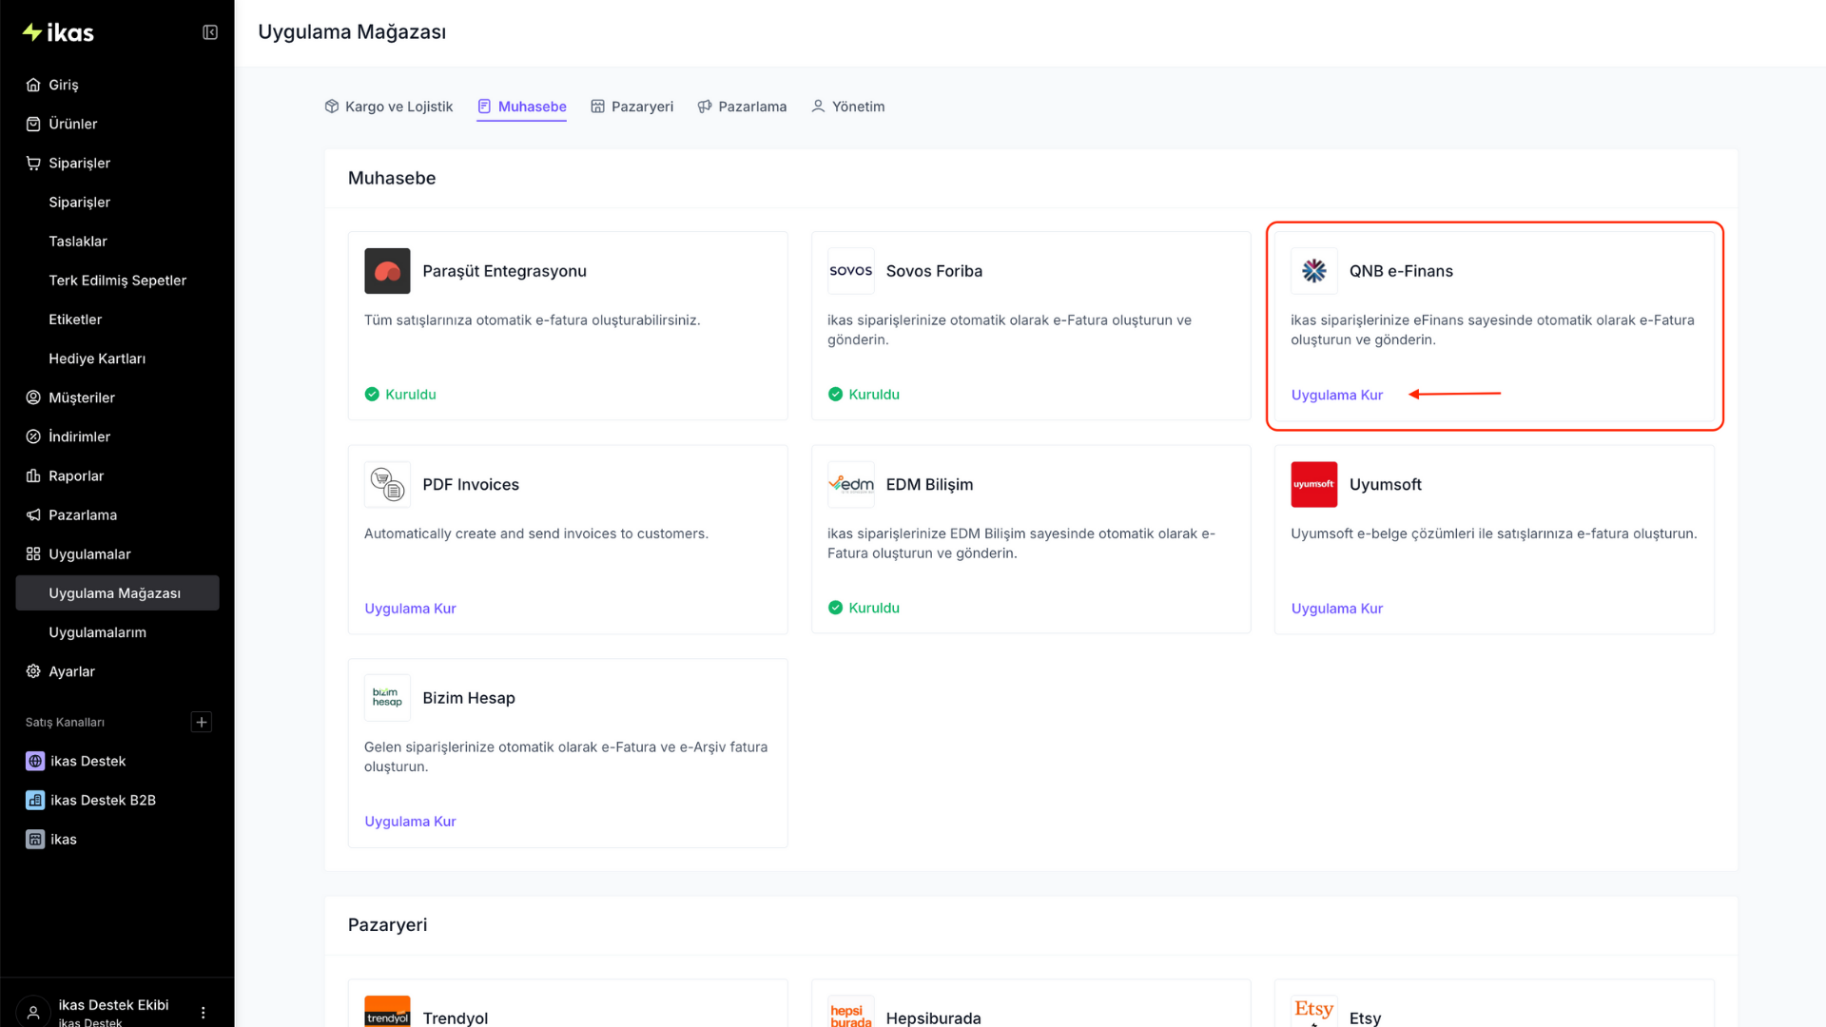Click the user avatar icon at sidebar bottom

[x=33, y=1012]
